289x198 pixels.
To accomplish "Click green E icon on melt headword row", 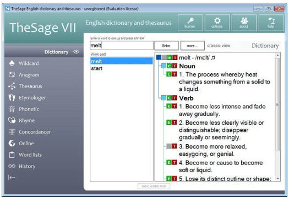I will tap(170, 57).
